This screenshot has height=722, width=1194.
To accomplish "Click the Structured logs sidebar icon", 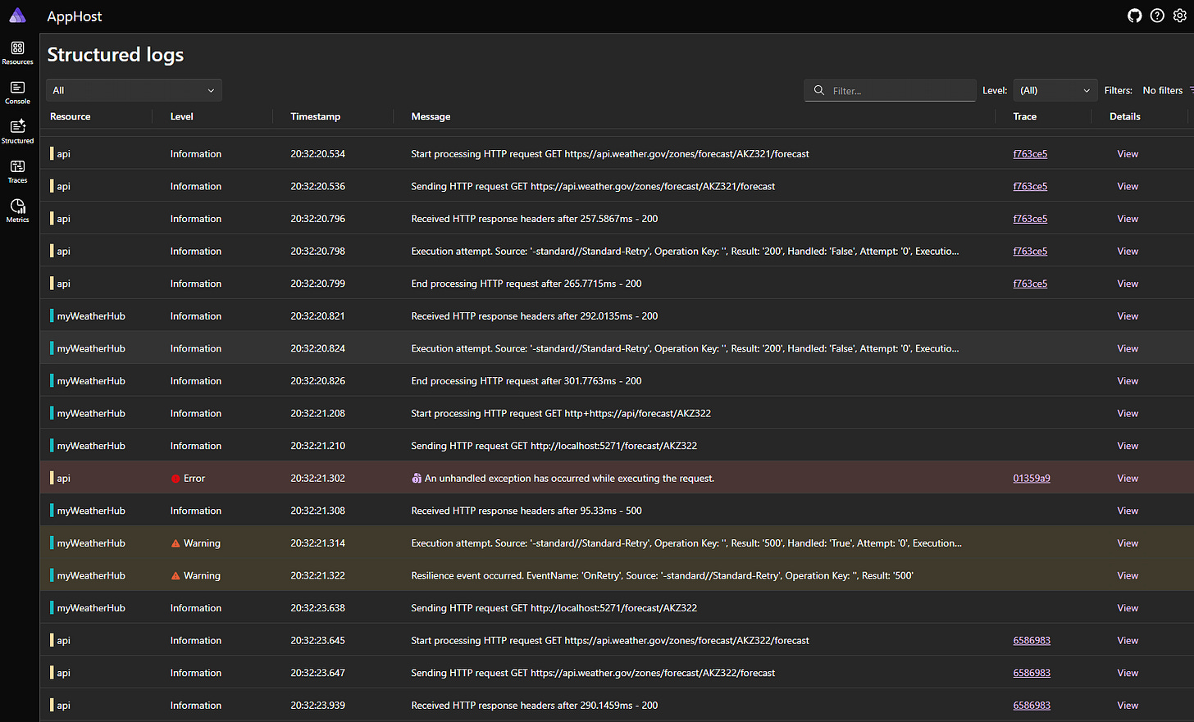I will pyautogui.click(x=17, y=129).
